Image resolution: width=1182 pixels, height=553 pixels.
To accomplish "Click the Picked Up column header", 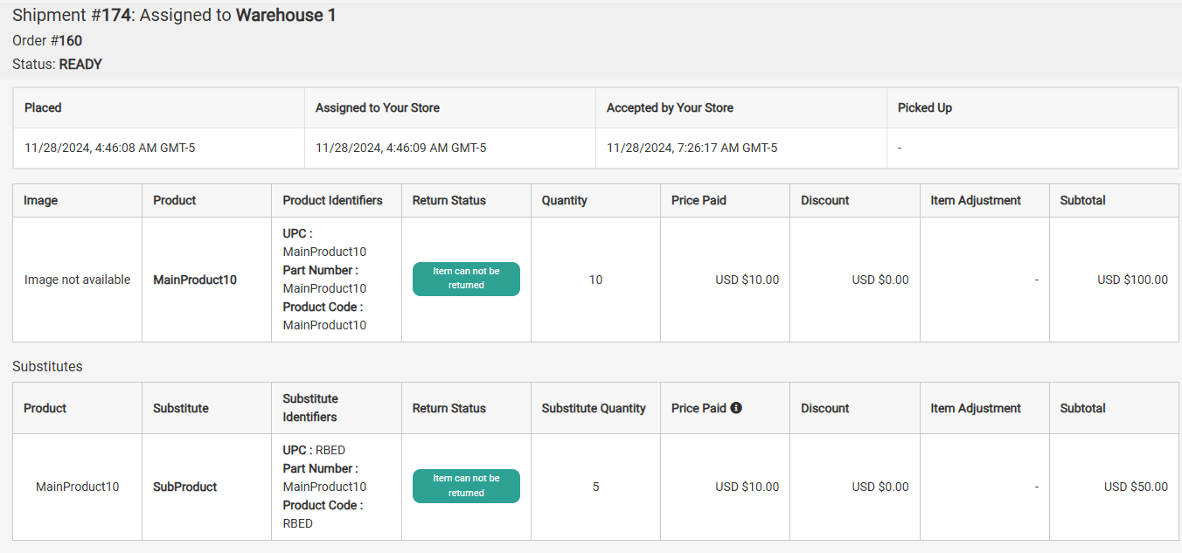I will pos(922,107).
